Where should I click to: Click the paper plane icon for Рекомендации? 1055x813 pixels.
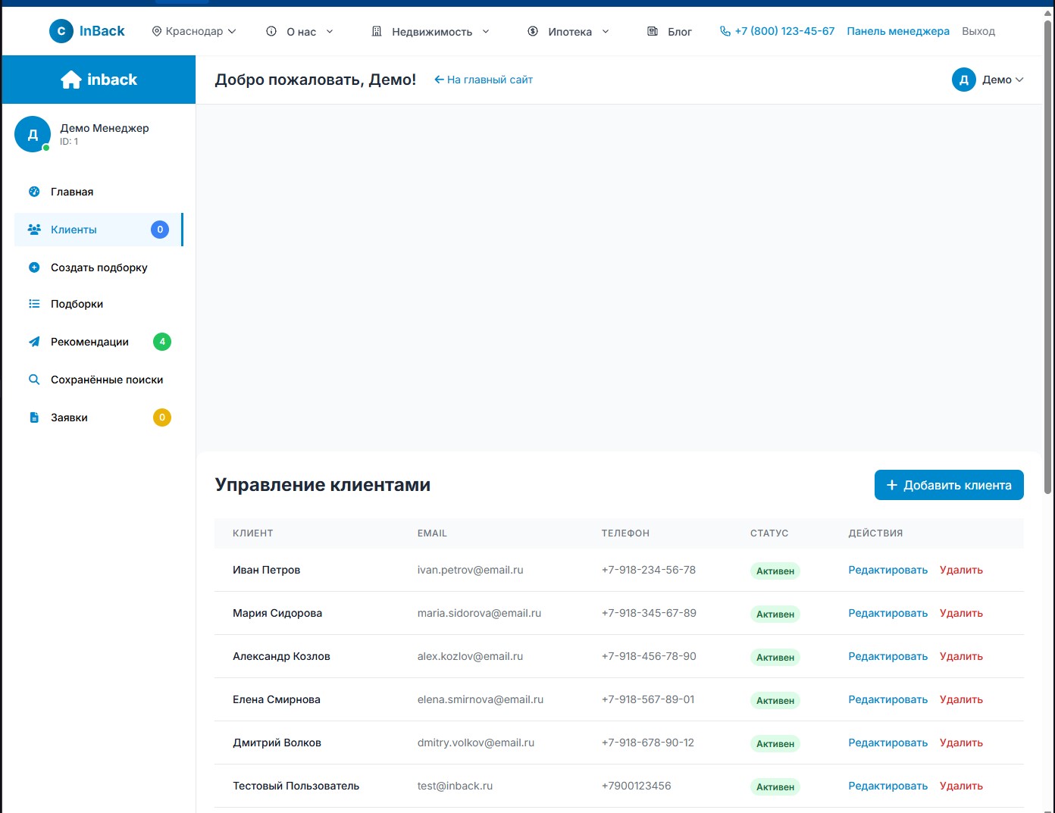34,342
